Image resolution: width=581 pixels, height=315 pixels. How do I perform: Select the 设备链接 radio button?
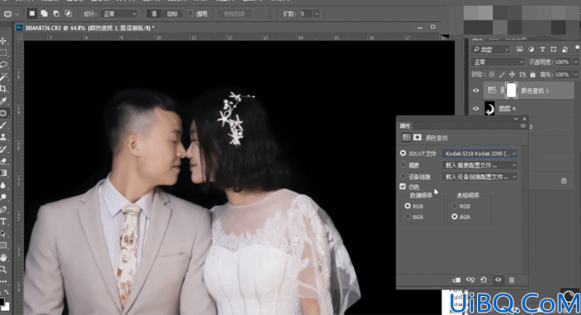coord(403,176)
